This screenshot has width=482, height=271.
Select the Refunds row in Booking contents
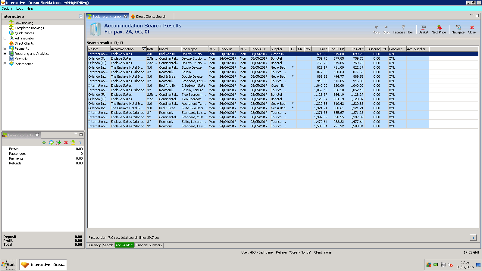[x=43, y=163]
